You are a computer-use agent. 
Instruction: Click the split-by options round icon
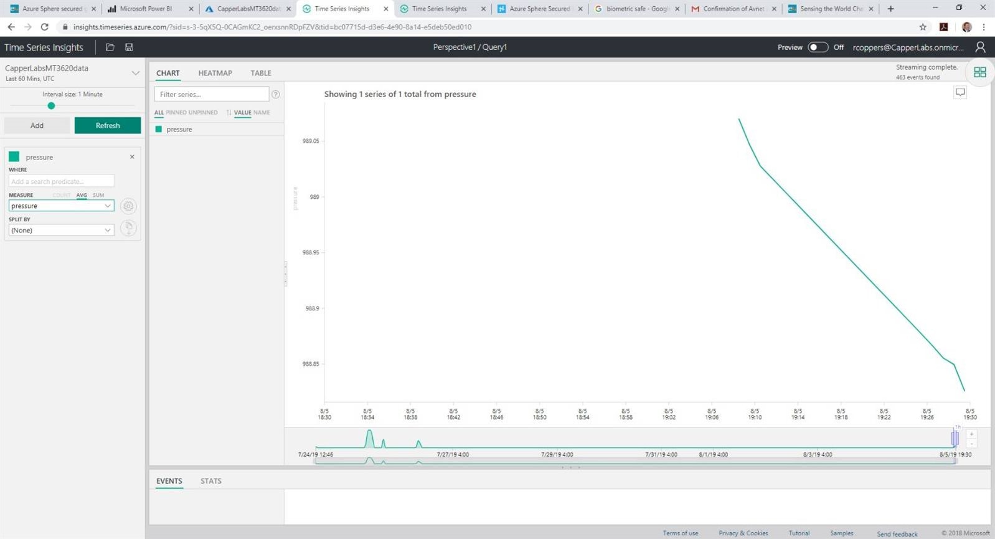128,228
